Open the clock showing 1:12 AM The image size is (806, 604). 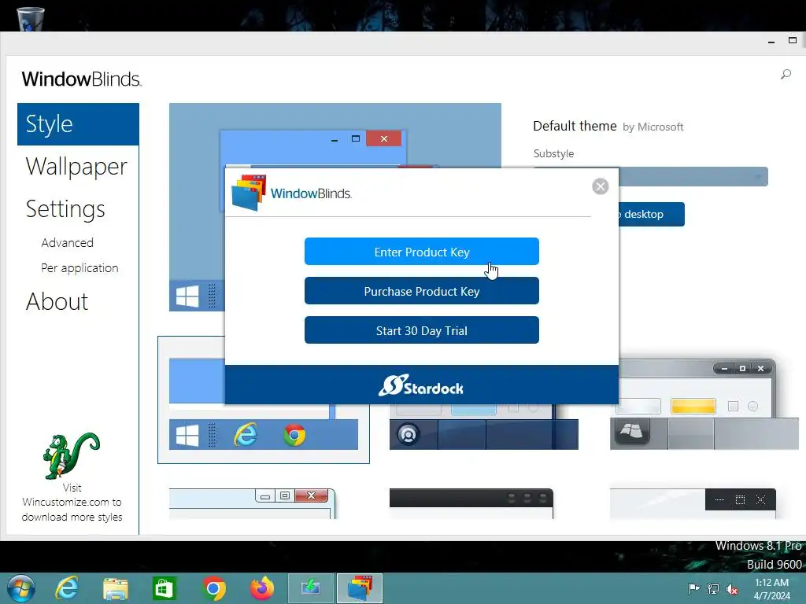(x=772, y=589)
